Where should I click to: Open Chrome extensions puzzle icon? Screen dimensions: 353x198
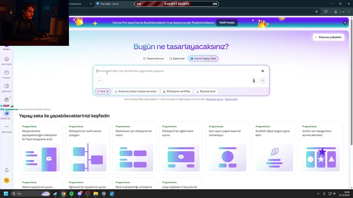[326, 12]
